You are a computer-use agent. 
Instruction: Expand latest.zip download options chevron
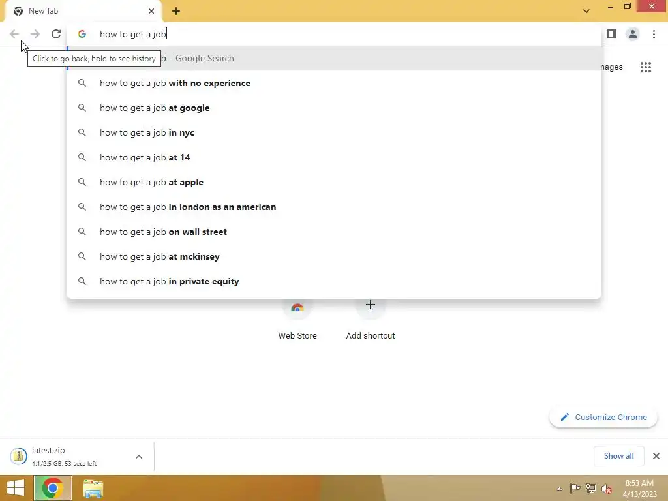coord(139,457)
